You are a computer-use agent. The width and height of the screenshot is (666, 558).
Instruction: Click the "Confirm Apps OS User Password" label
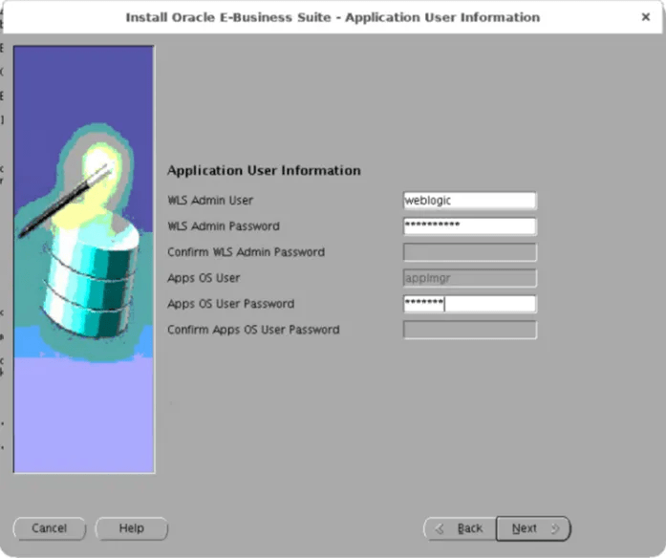click(x=253, y=330)
